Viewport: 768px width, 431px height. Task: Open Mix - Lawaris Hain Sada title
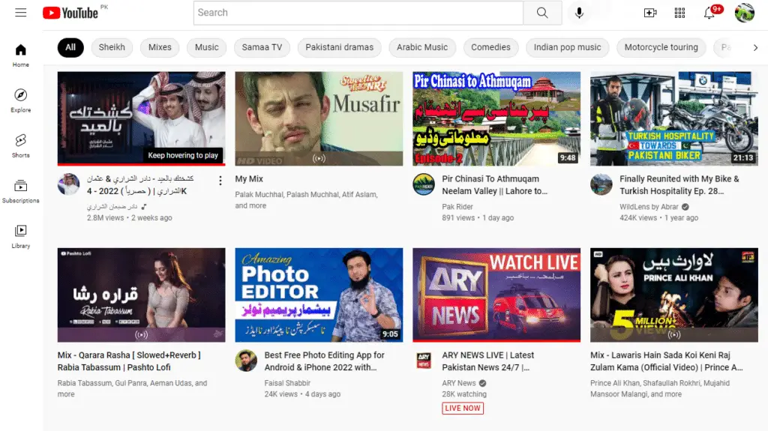[667, 361]
